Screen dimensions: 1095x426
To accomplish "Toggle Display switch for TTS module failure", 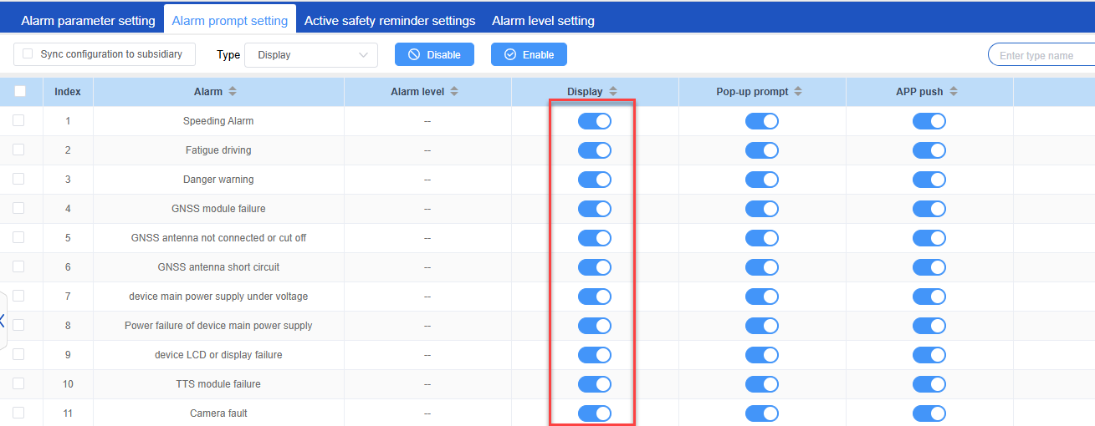I will click(x=594, y=384).
